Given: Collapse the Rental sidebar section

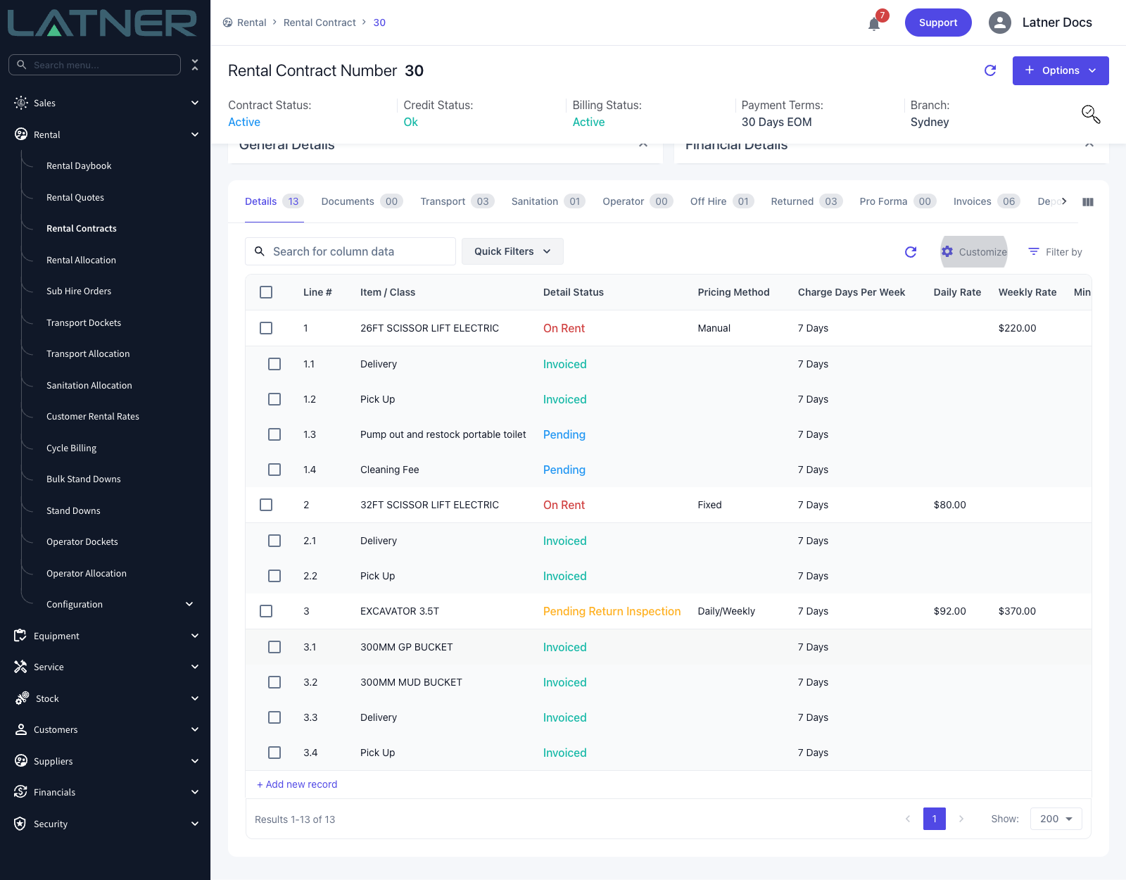Looking at the screenshot, I should (x=195, y=134).
